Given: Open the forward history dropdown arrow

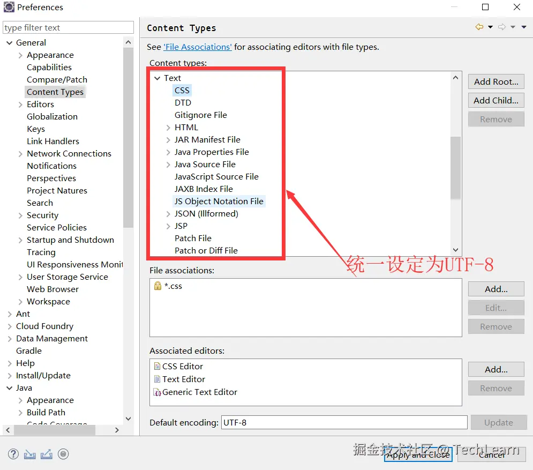Looking at the screenshot, I should pos(513,27).
